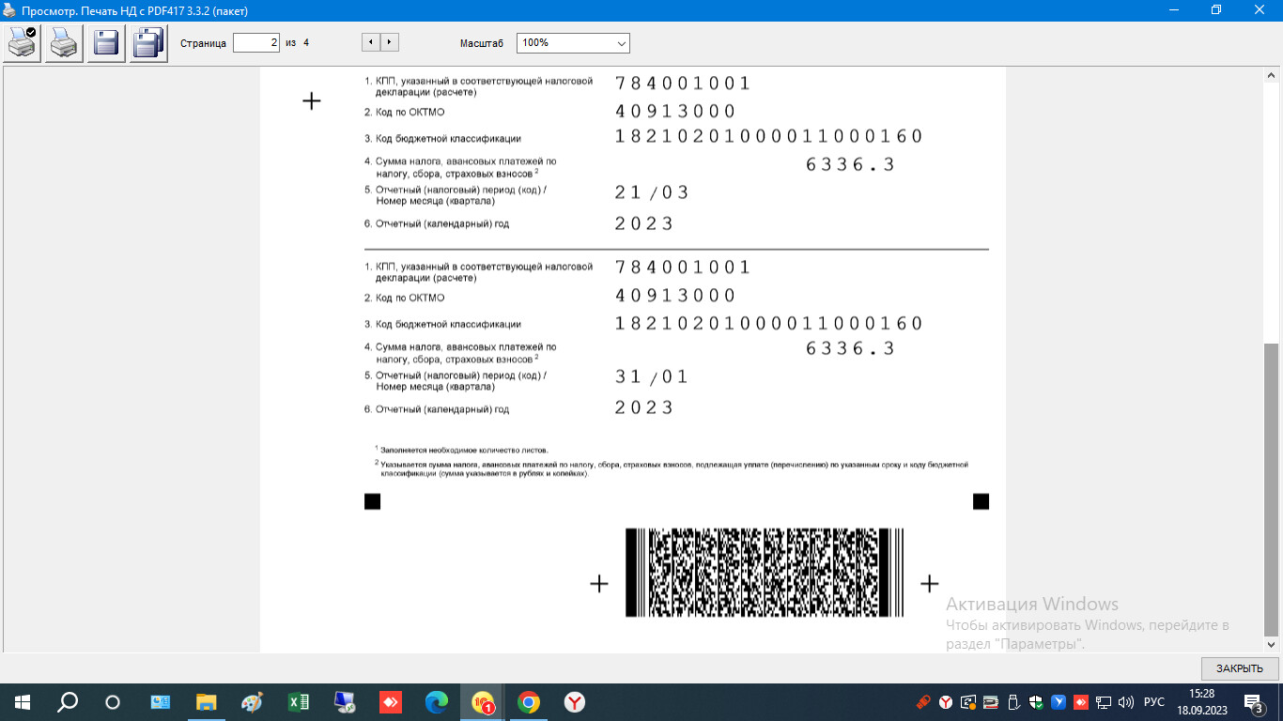
Task: Open the AnyDesk red taskbar icon
Action: tap(390, 702)
